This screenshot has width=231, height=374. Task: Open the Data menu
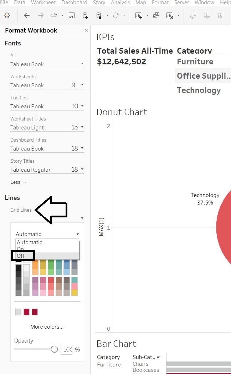click(x=20, y=3)
